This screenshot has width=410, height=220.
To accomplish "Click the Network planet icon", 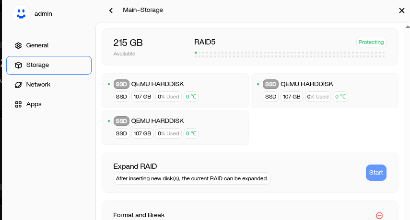I will pyautogui.click(x=18, y=85).
